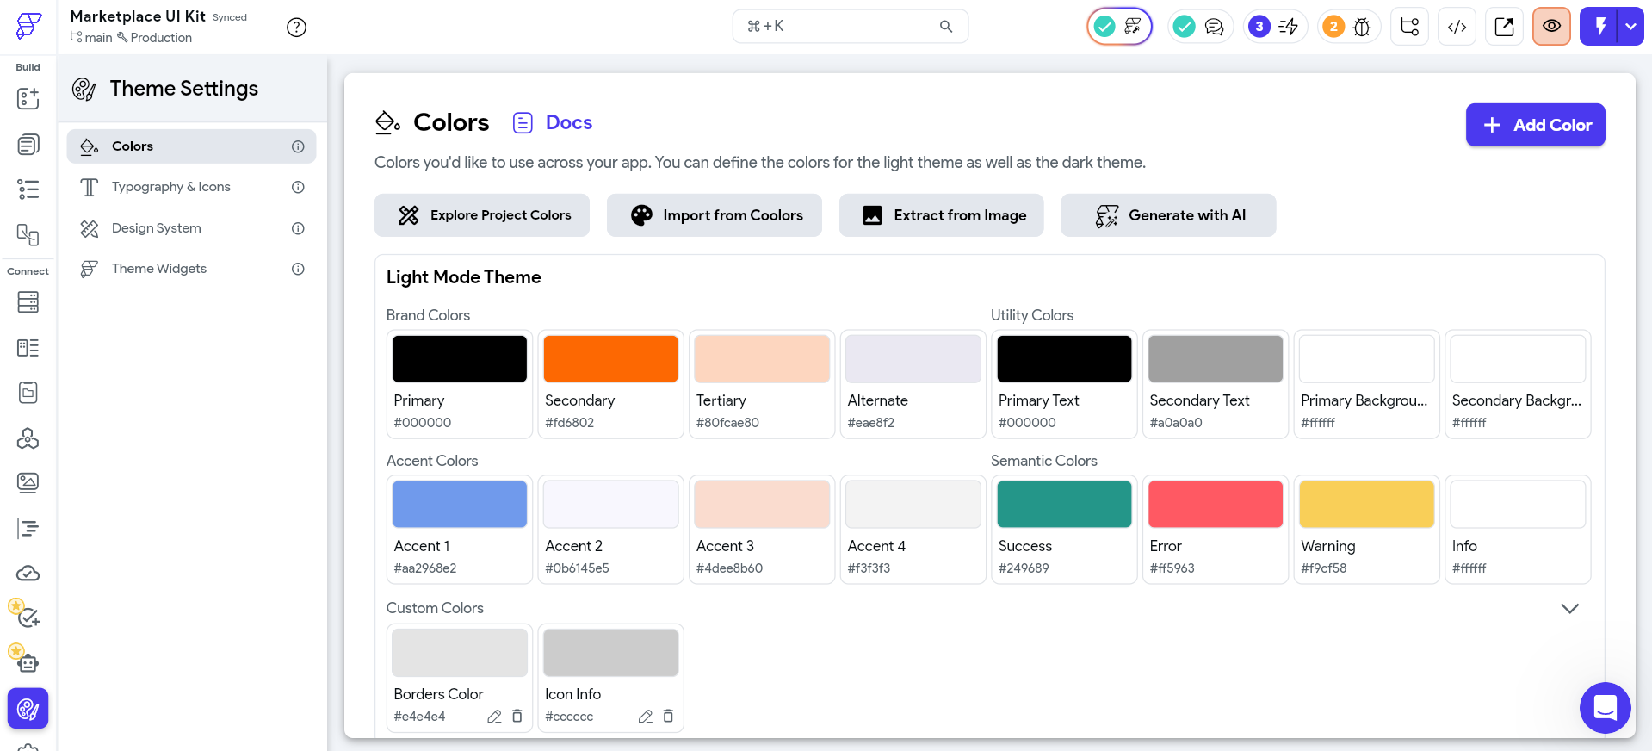Click the bug debug icon in top bar
The image size is (1652, 751).
pyautogui.click(x=1361, y=27)
